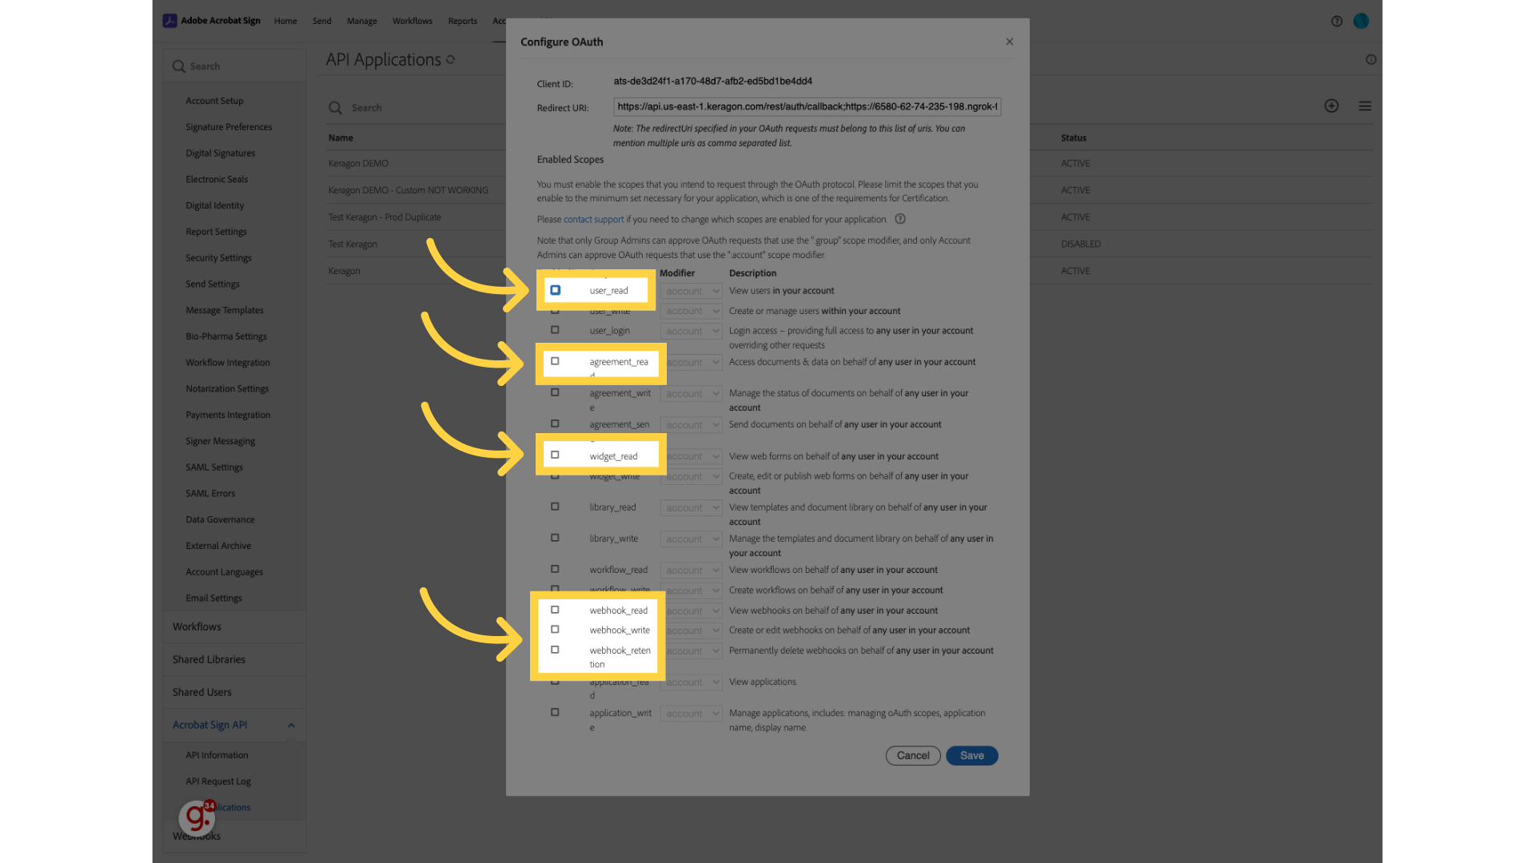Open the user profile avatar
The image size is (1535, 863).
tap(1361, 21)
